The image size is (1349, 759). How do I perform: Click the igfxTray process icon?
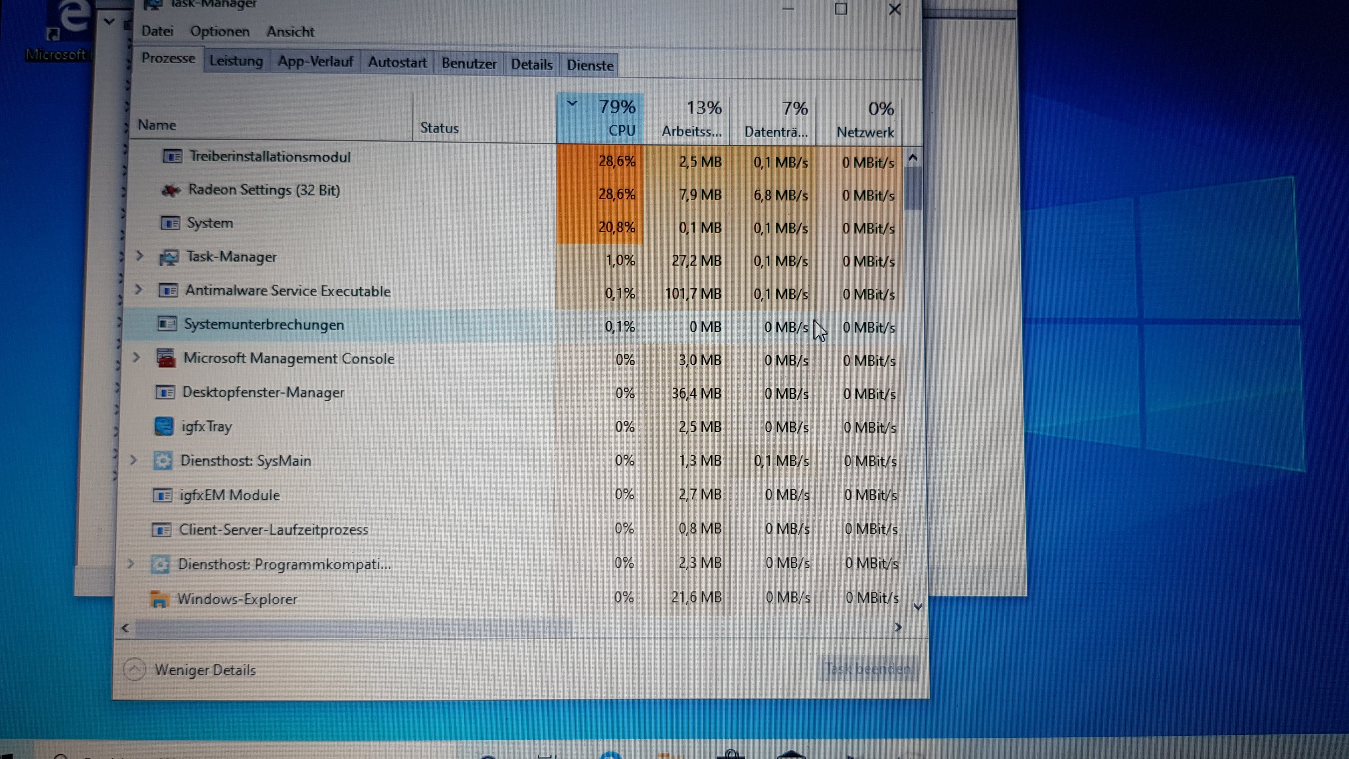(164, 426)
